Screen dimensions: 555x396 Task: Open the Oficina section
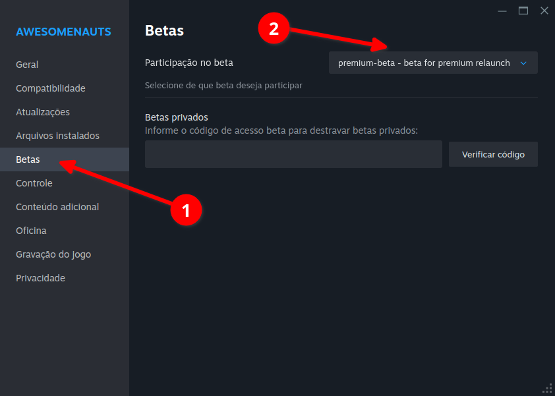(31, 231)
